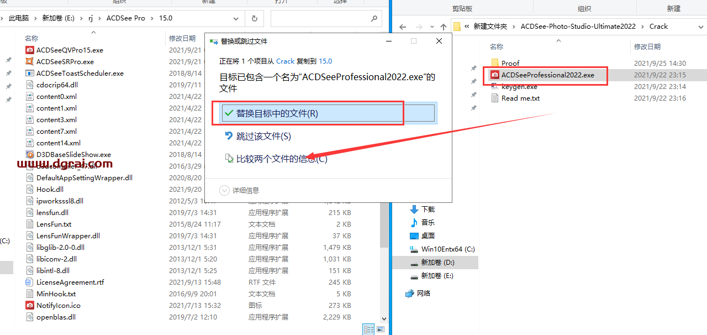Expand 详细信息 in the replace dialog
The width and height of the screenshot is (707, 335).
[x=239, y=190]
